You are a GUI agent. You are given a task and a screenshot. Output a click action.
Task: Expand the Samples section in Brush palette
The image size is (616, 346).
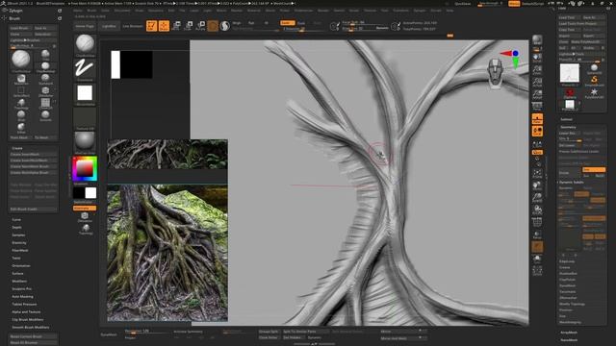tap(18, 235)
